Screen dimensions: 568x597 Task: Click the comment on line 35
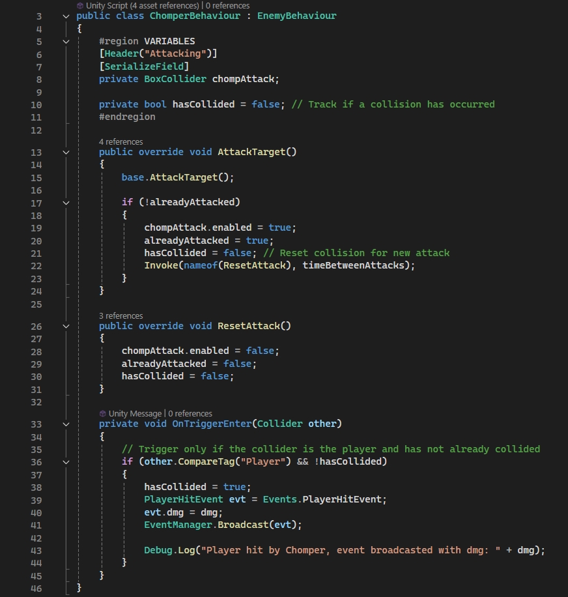[x=331, y=449]
